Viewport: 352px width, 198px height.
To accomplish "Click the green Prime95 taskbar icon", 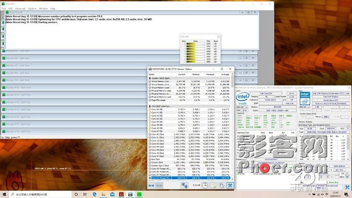I will (139, 194).
